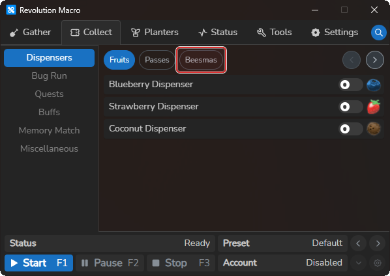
Task: Click the Strawberry Dispenser label
Action: click(154, 107)
